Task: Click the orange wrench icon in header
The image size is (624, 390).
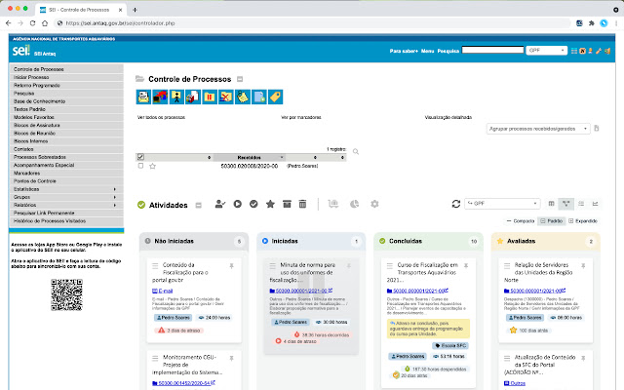Action: [599, 51]
